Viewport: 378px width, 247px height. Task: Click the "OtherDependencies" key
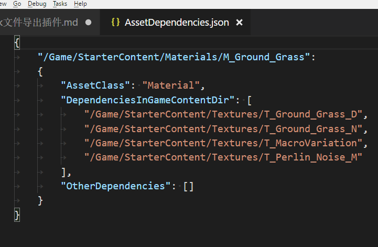pos(115,186)
